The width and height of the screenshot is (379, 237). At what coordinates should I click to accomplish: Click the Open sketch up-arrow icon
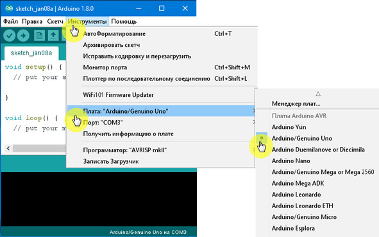(53, 36)
